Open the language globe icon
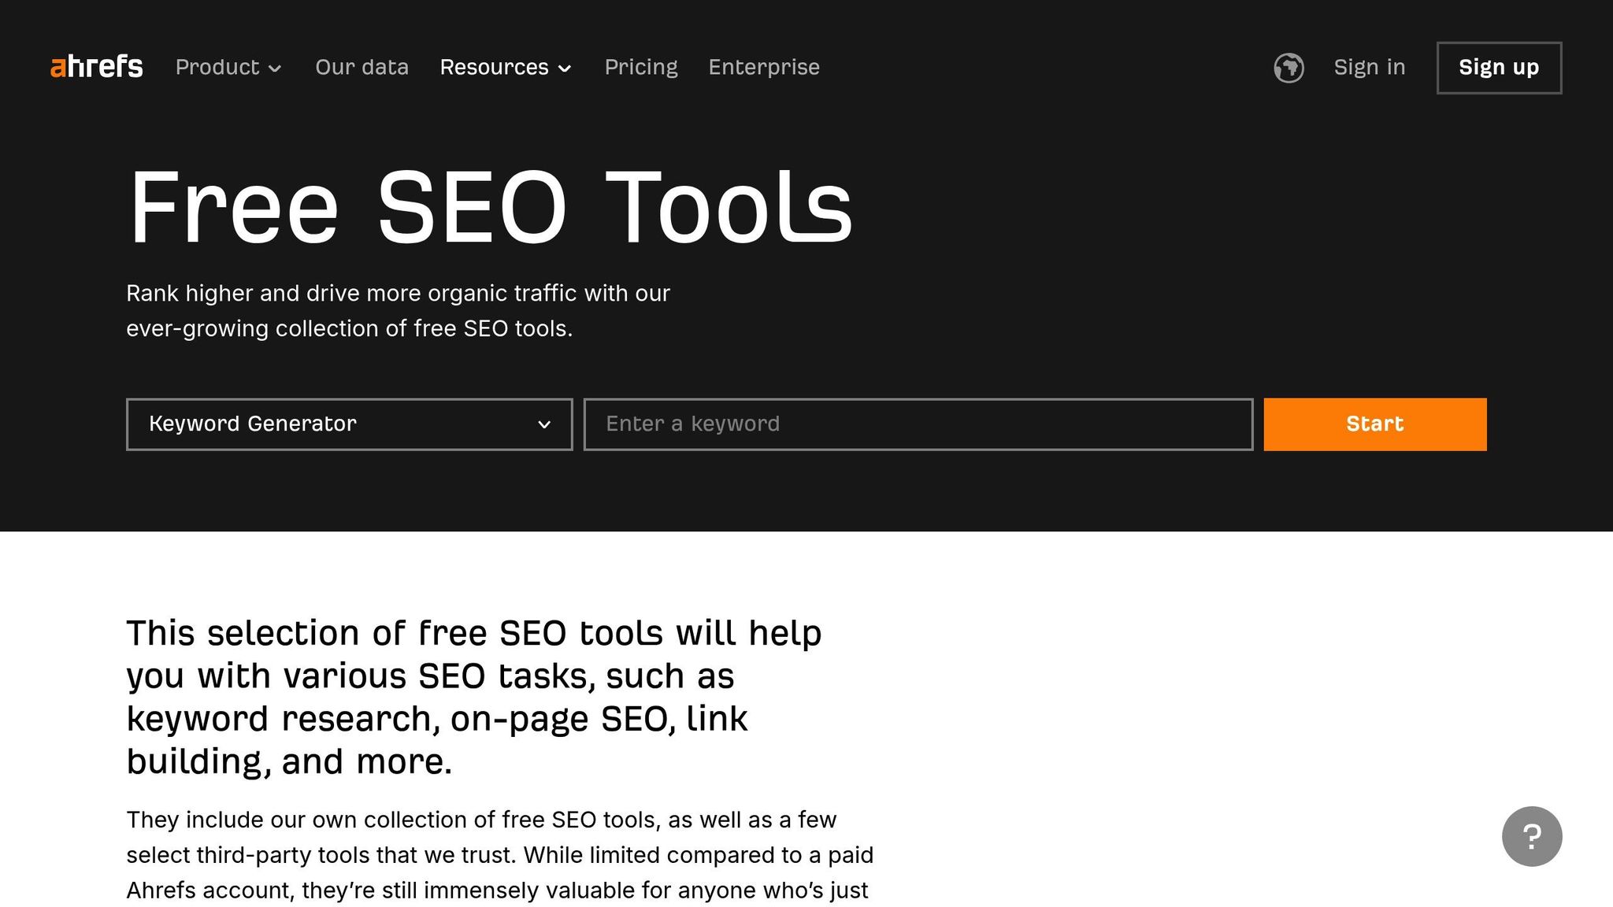The height and width of the screenshot is (907, 1613). point(1289,68)
